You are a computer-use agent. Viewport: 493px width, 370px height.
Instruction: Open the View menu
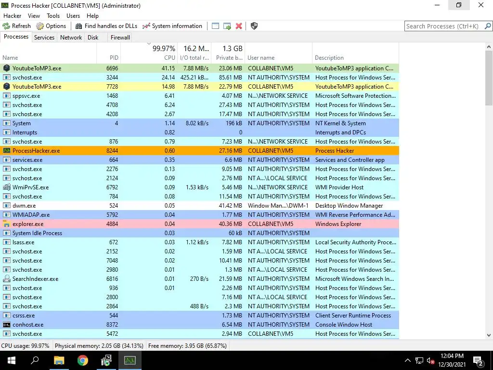[34, 16]
